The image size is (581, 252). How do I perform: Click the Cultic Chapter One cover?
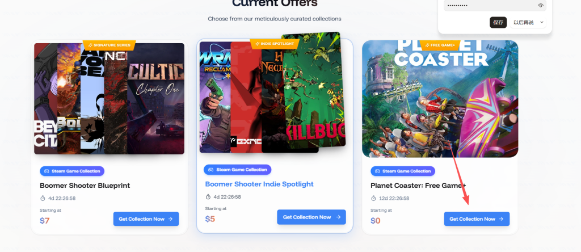155,99
